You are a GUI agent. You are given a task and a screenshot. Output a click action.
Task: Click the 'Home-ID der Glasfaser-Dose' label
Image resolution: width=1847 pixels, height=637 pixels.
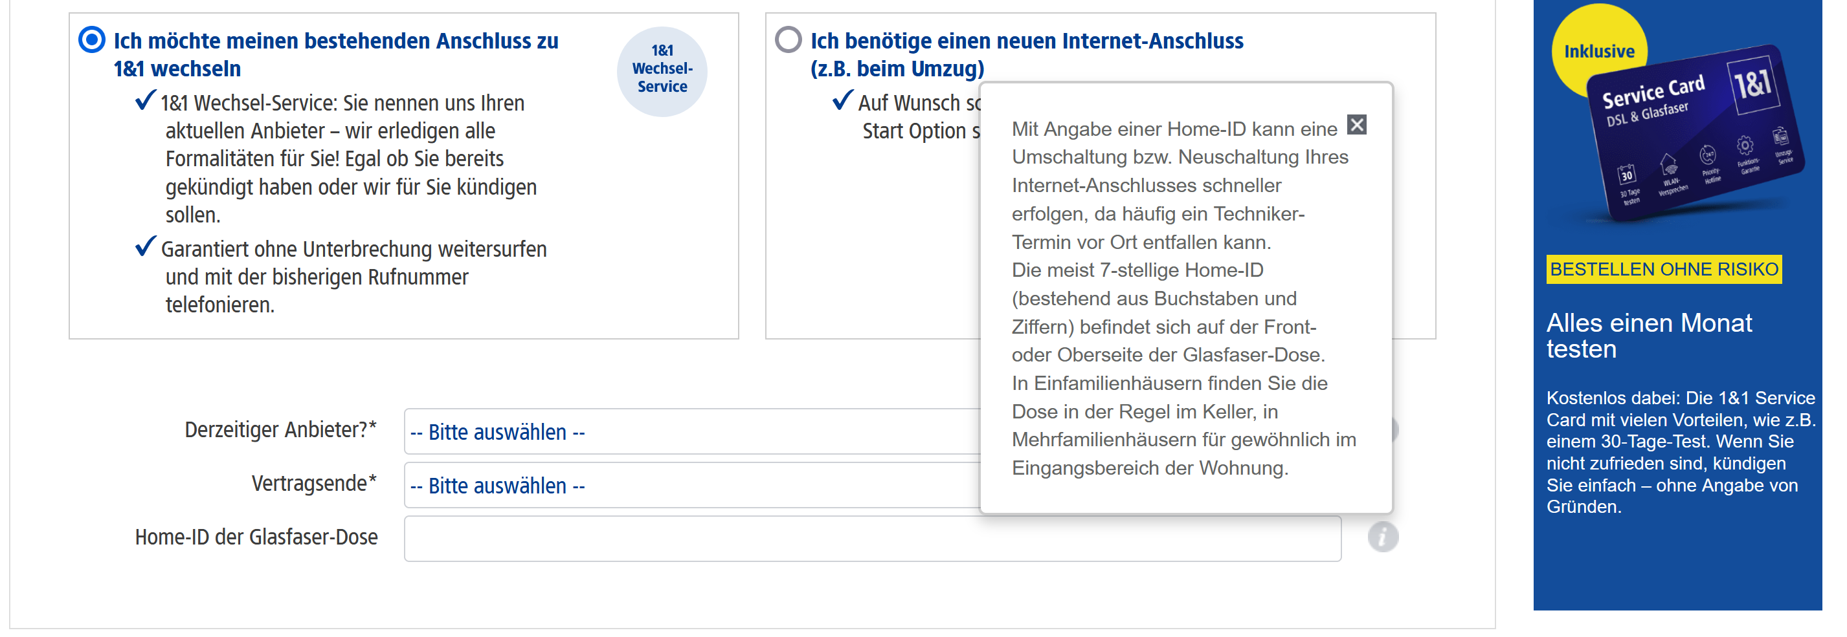click(x=256, y=537)
